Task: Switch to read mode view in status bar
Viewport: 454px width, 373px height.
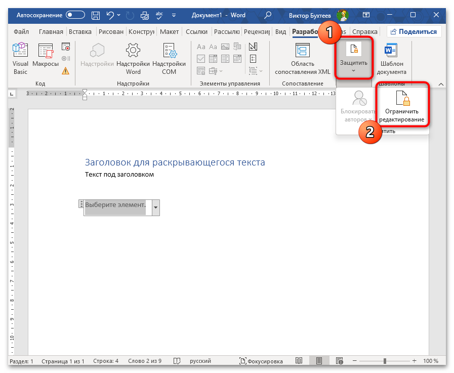Action: coord(299,361)
